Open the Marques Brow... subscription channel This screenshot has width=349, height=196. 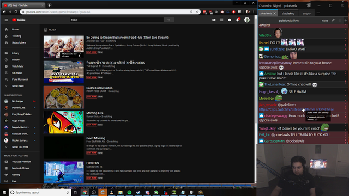point(20,134)
